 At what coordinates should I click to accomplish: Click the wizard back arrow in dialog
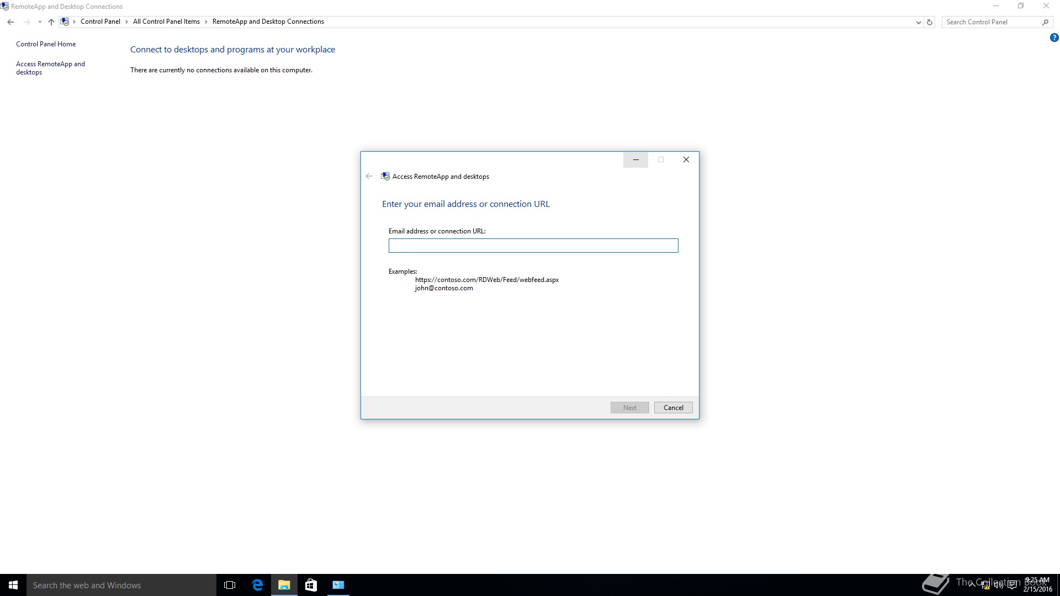pos(369,177)
